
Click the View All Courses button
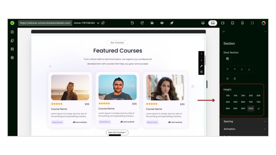[x=117, y=132]
